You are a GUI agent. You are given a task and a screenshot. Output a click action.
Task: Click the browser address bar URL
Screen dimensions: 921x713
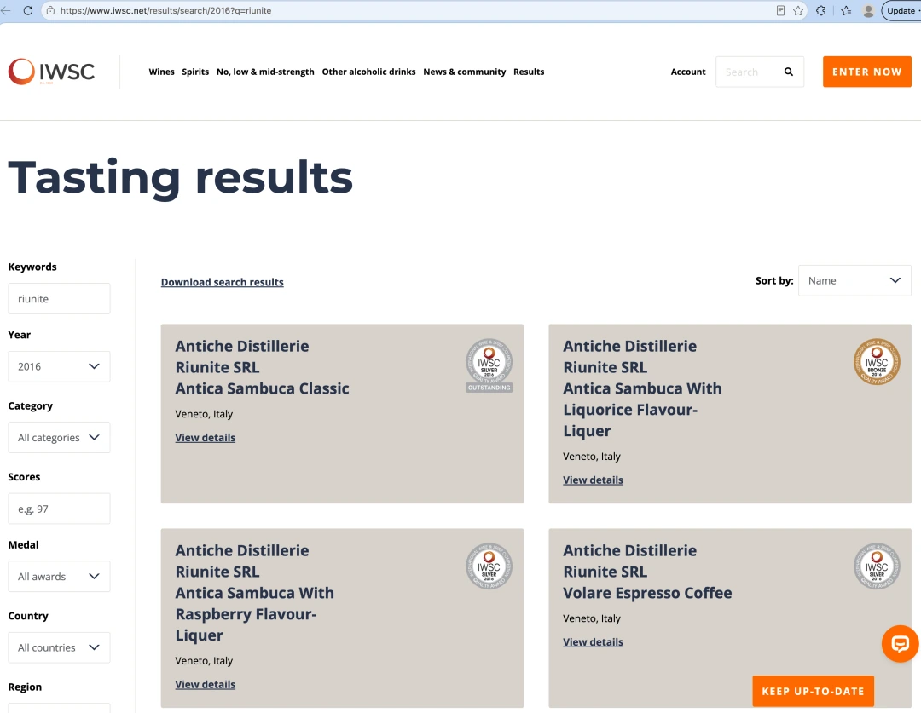(165, 10)
